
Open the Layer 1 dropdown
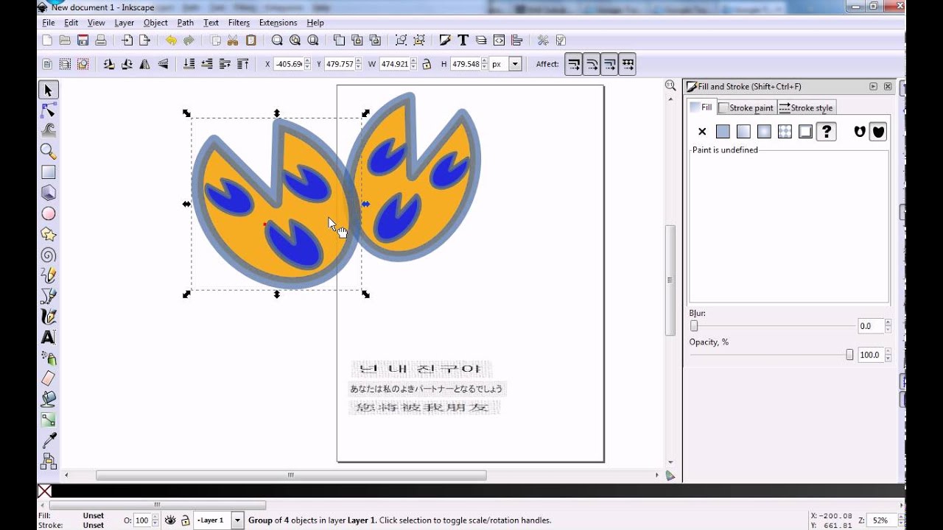tap(237, 520)
